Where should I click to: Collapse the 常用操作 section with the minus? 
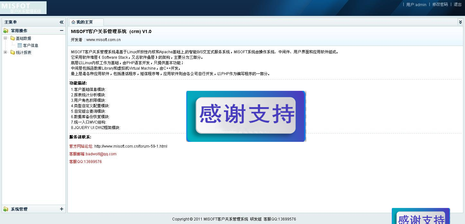click(61, 31)
